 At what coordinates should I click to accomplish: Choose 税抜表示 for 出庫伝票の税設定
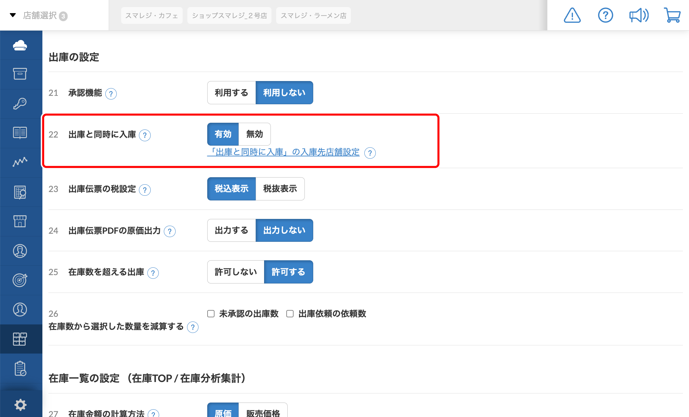point(280,189)
